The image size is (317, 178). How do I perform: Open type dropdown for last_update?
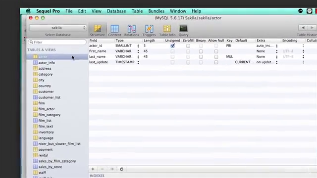138,62
